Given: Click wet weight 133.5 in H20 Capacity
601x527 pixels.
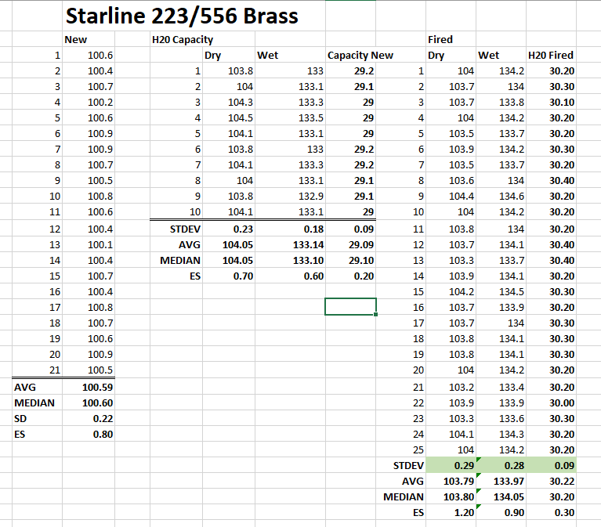Looking at the screenshot, I should (290, 118).
